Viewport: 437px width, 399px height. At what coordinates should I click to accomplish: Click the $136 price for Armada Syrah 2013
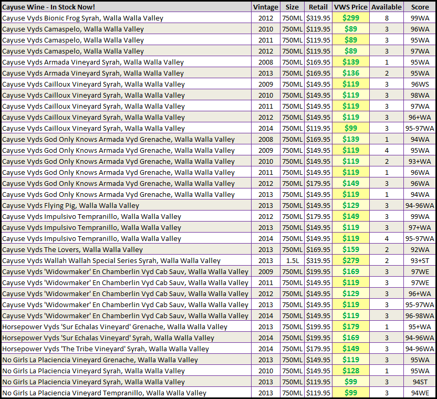pos(351,73)
